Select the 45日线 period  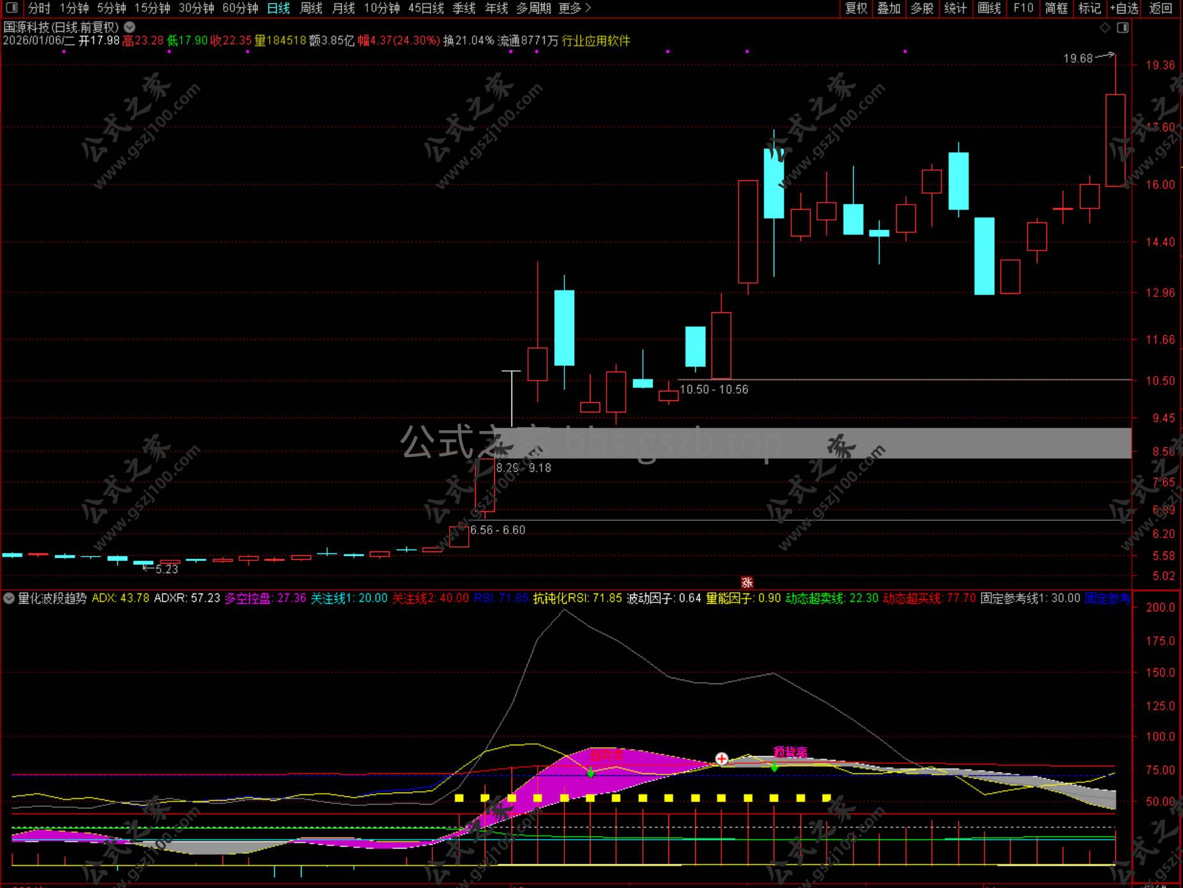[x=425, y=8]
